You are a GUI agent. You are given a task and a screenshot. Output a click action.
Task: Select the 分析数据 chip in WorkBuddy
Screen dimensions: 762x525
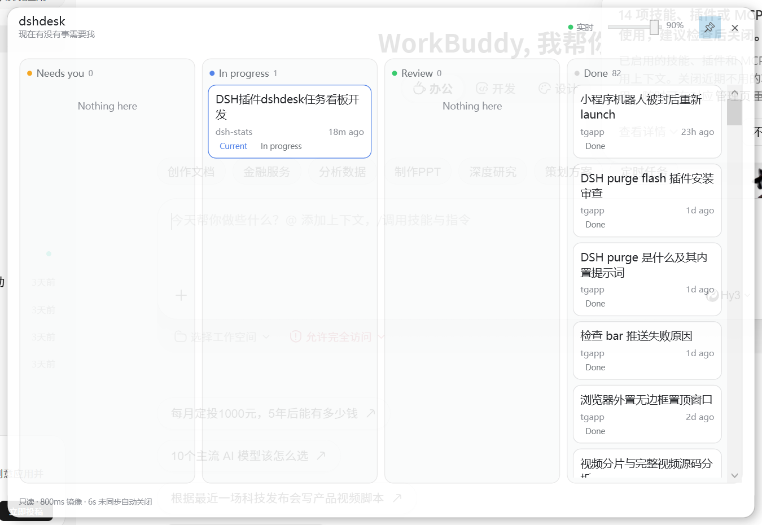(x=342, y=172)
